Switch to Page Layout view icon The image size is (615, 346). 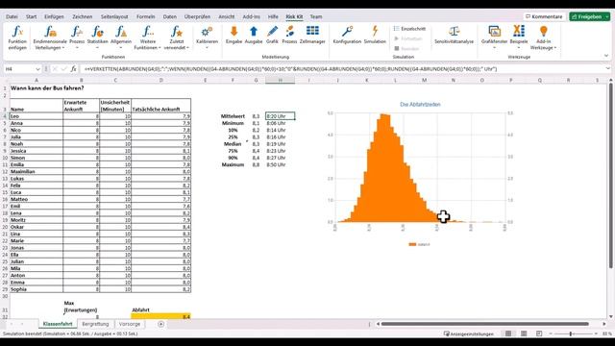tap(524, 334)
